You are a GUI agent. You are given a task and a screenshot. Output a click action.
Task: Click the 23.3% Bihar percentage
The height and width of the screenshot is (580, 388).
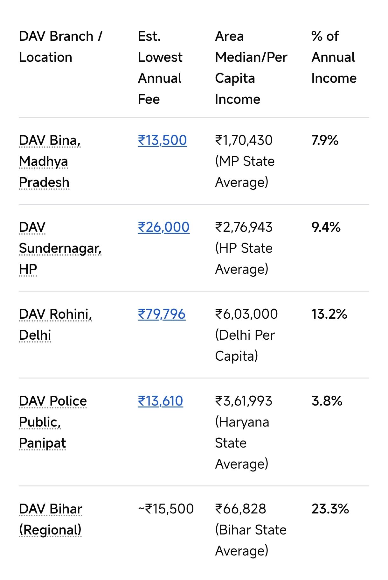click(330, 509)
